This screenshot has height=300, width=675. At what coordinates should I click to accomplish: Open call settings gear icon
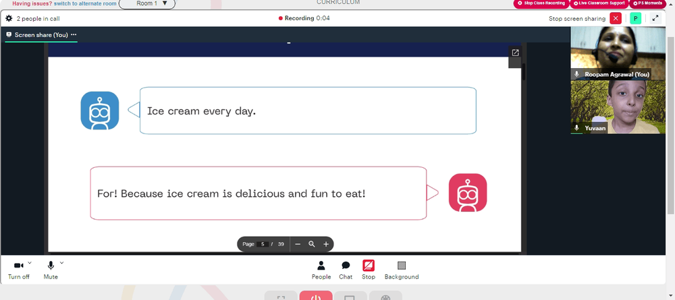pos(9,18)
